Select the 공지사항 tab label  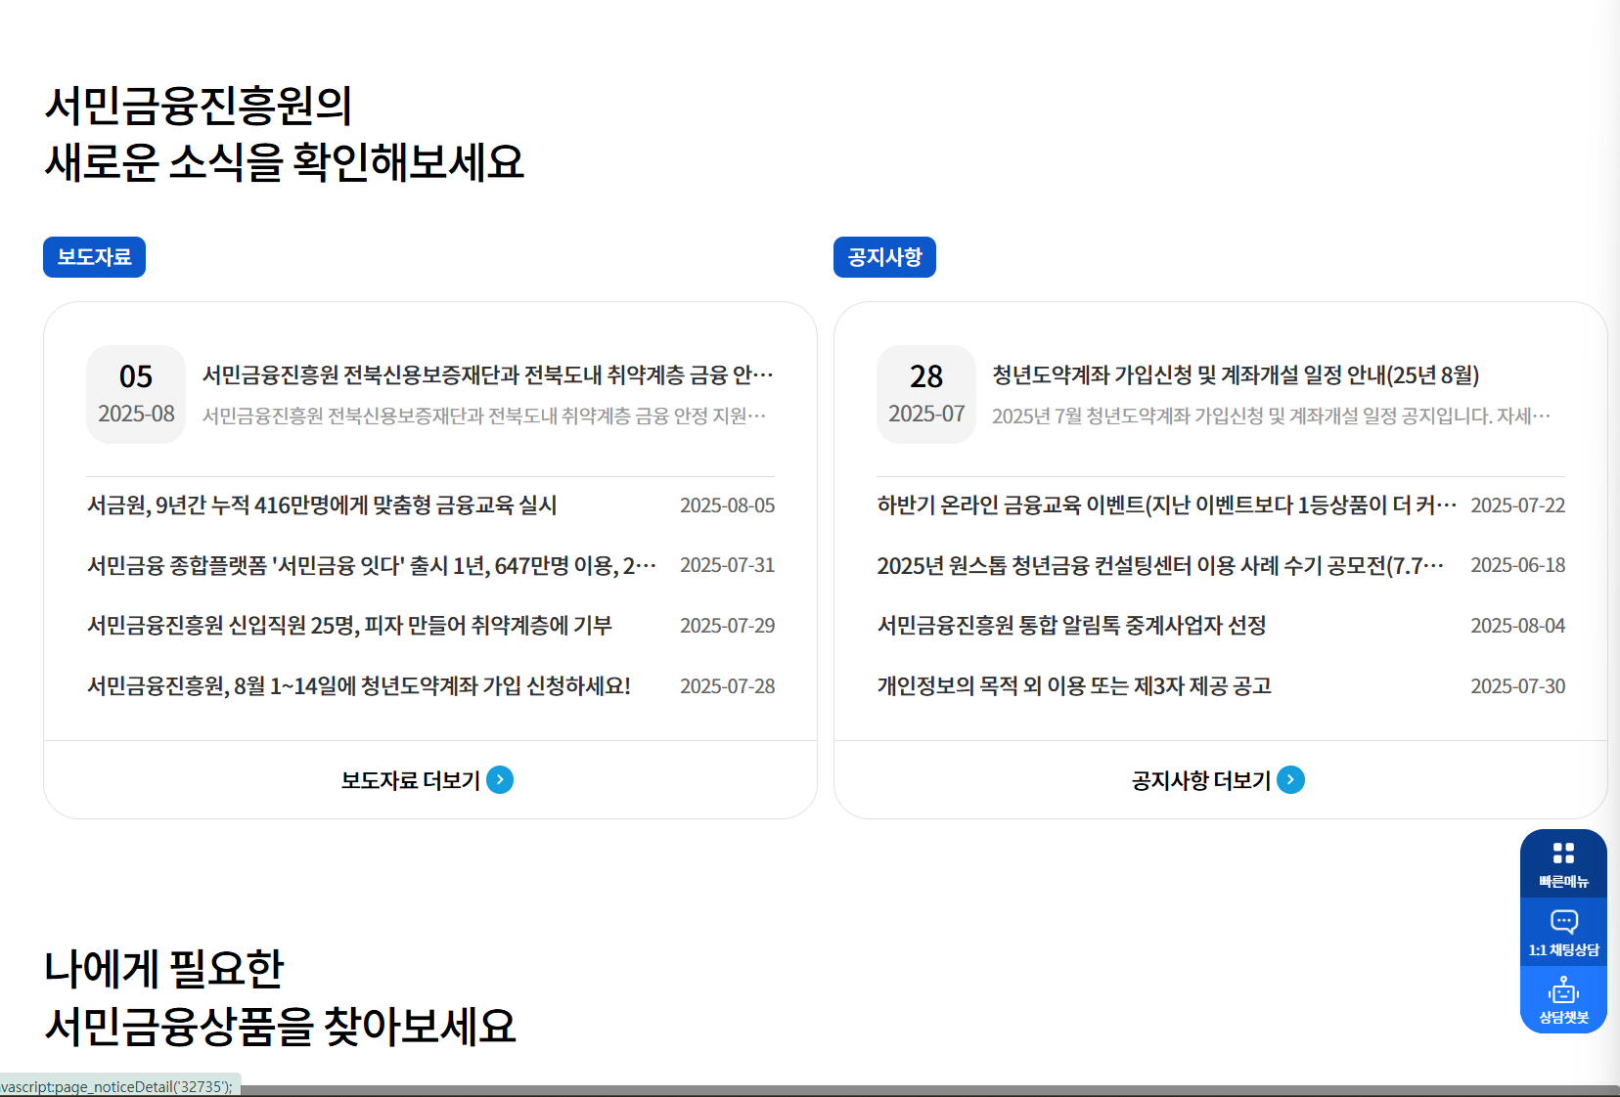coord(884,257)
